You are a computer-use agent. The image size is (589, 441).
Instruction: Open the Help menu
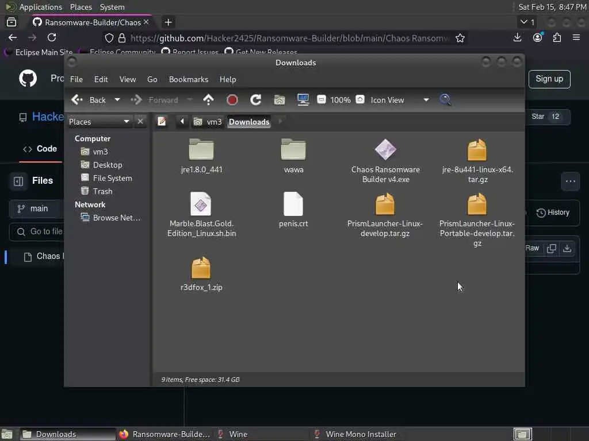(228, 79)
